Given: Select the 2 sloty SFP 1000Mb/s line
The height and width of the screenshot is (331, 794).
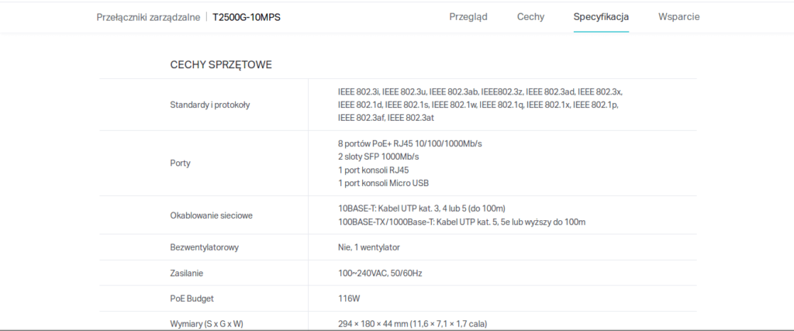Looking at the screenshot, I should click(x=385, y=157).
